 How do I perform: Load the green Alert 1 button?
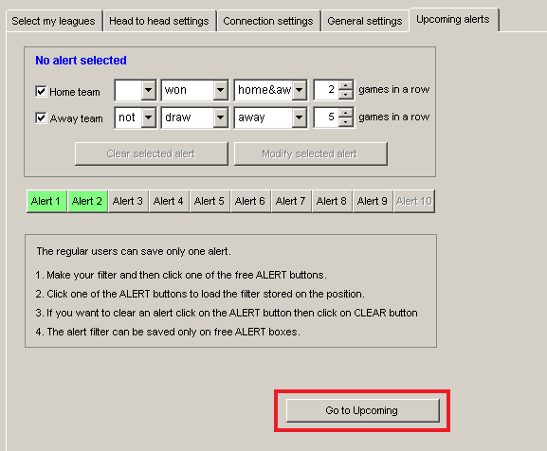[x=46, y=201]
